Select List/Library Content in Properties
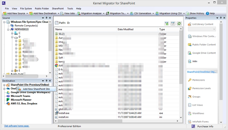This screenshot has height=130, width=228. pos(201,24)
